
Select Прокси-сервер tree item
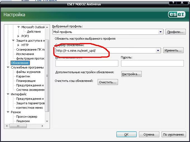27,117
